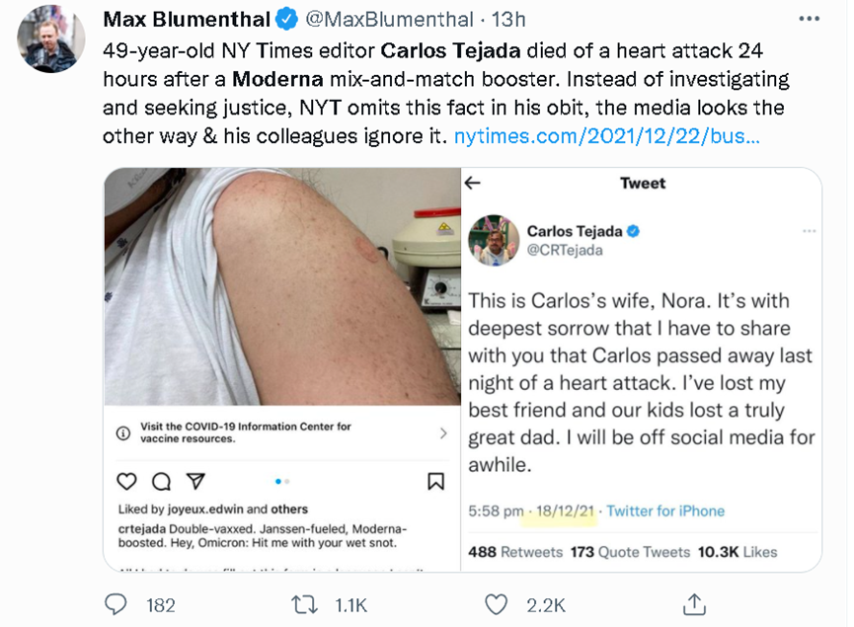Click the Twitter for iPhone link

tap(665, 510)
